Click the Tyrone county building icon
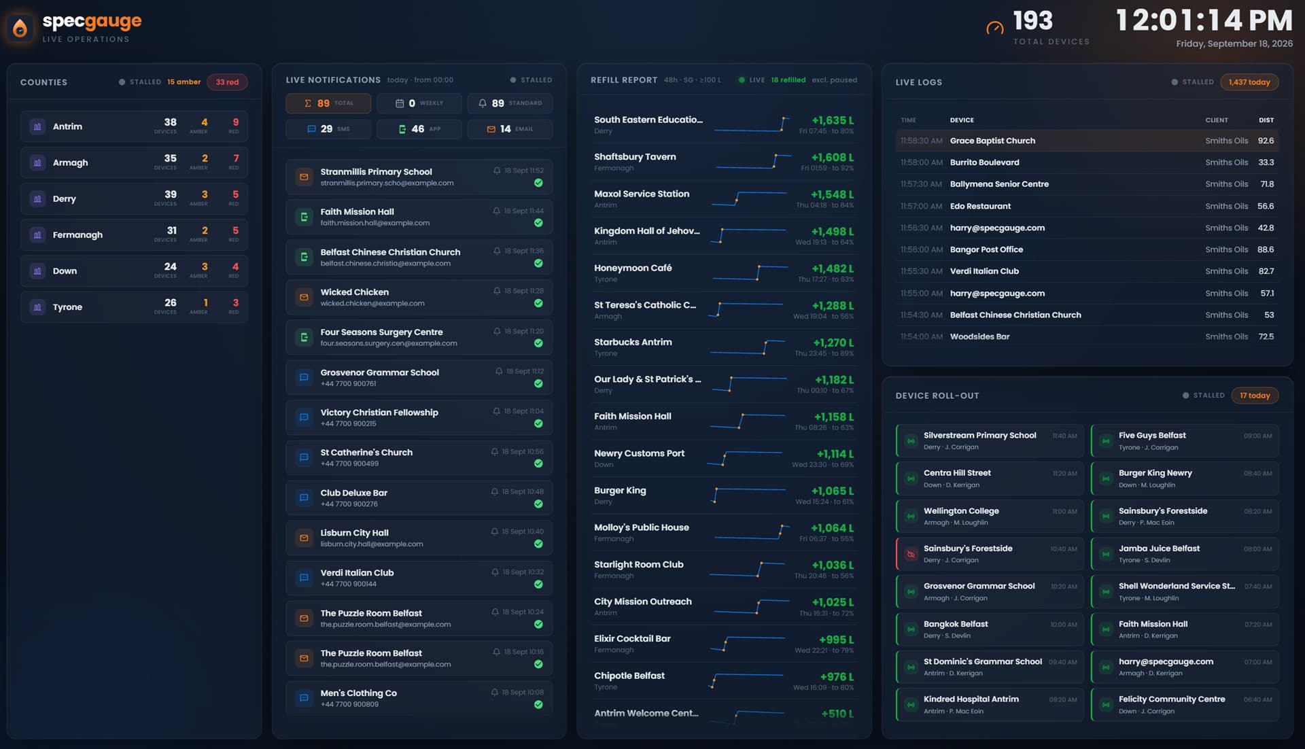This screenshot has width=1305, height=749. [37, 307]
